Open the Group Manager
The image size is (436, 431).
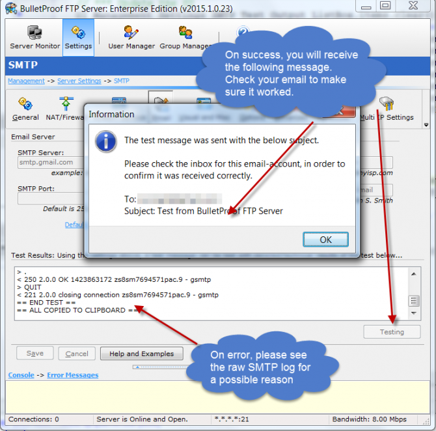(185, 38)
